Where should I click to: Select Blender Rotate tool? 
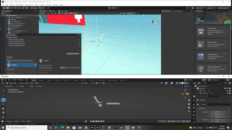pos(3,104)
